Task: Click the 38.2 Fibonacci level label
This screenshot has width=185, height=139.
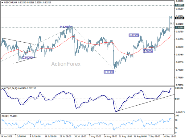Action: pyautogui.click(x=172, y=24)
